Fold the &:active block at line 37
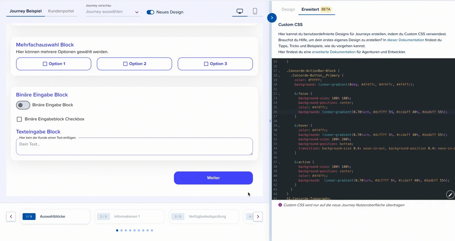This screenshot has height=241, width=455. tap(279, 162)
